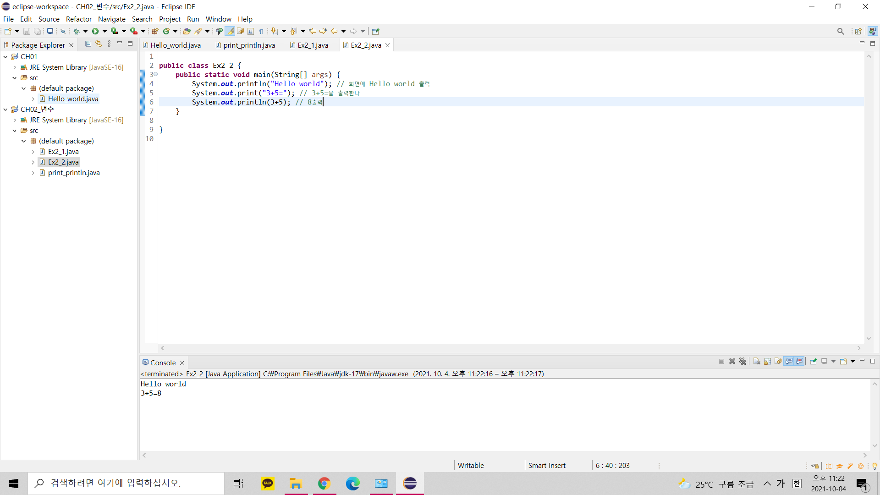
Task: Open the Refactor menu
Action: [x=78, y=19]
